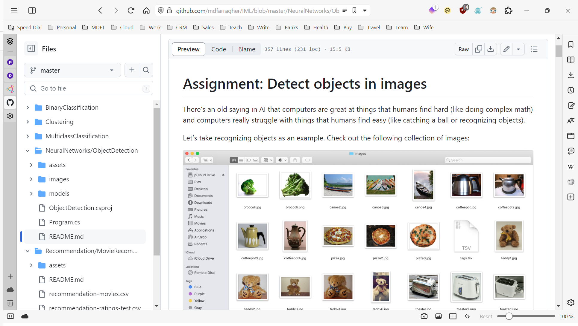Copy raw file contents icon
This screenshot has height=326, width=578.
pos(478,49)
